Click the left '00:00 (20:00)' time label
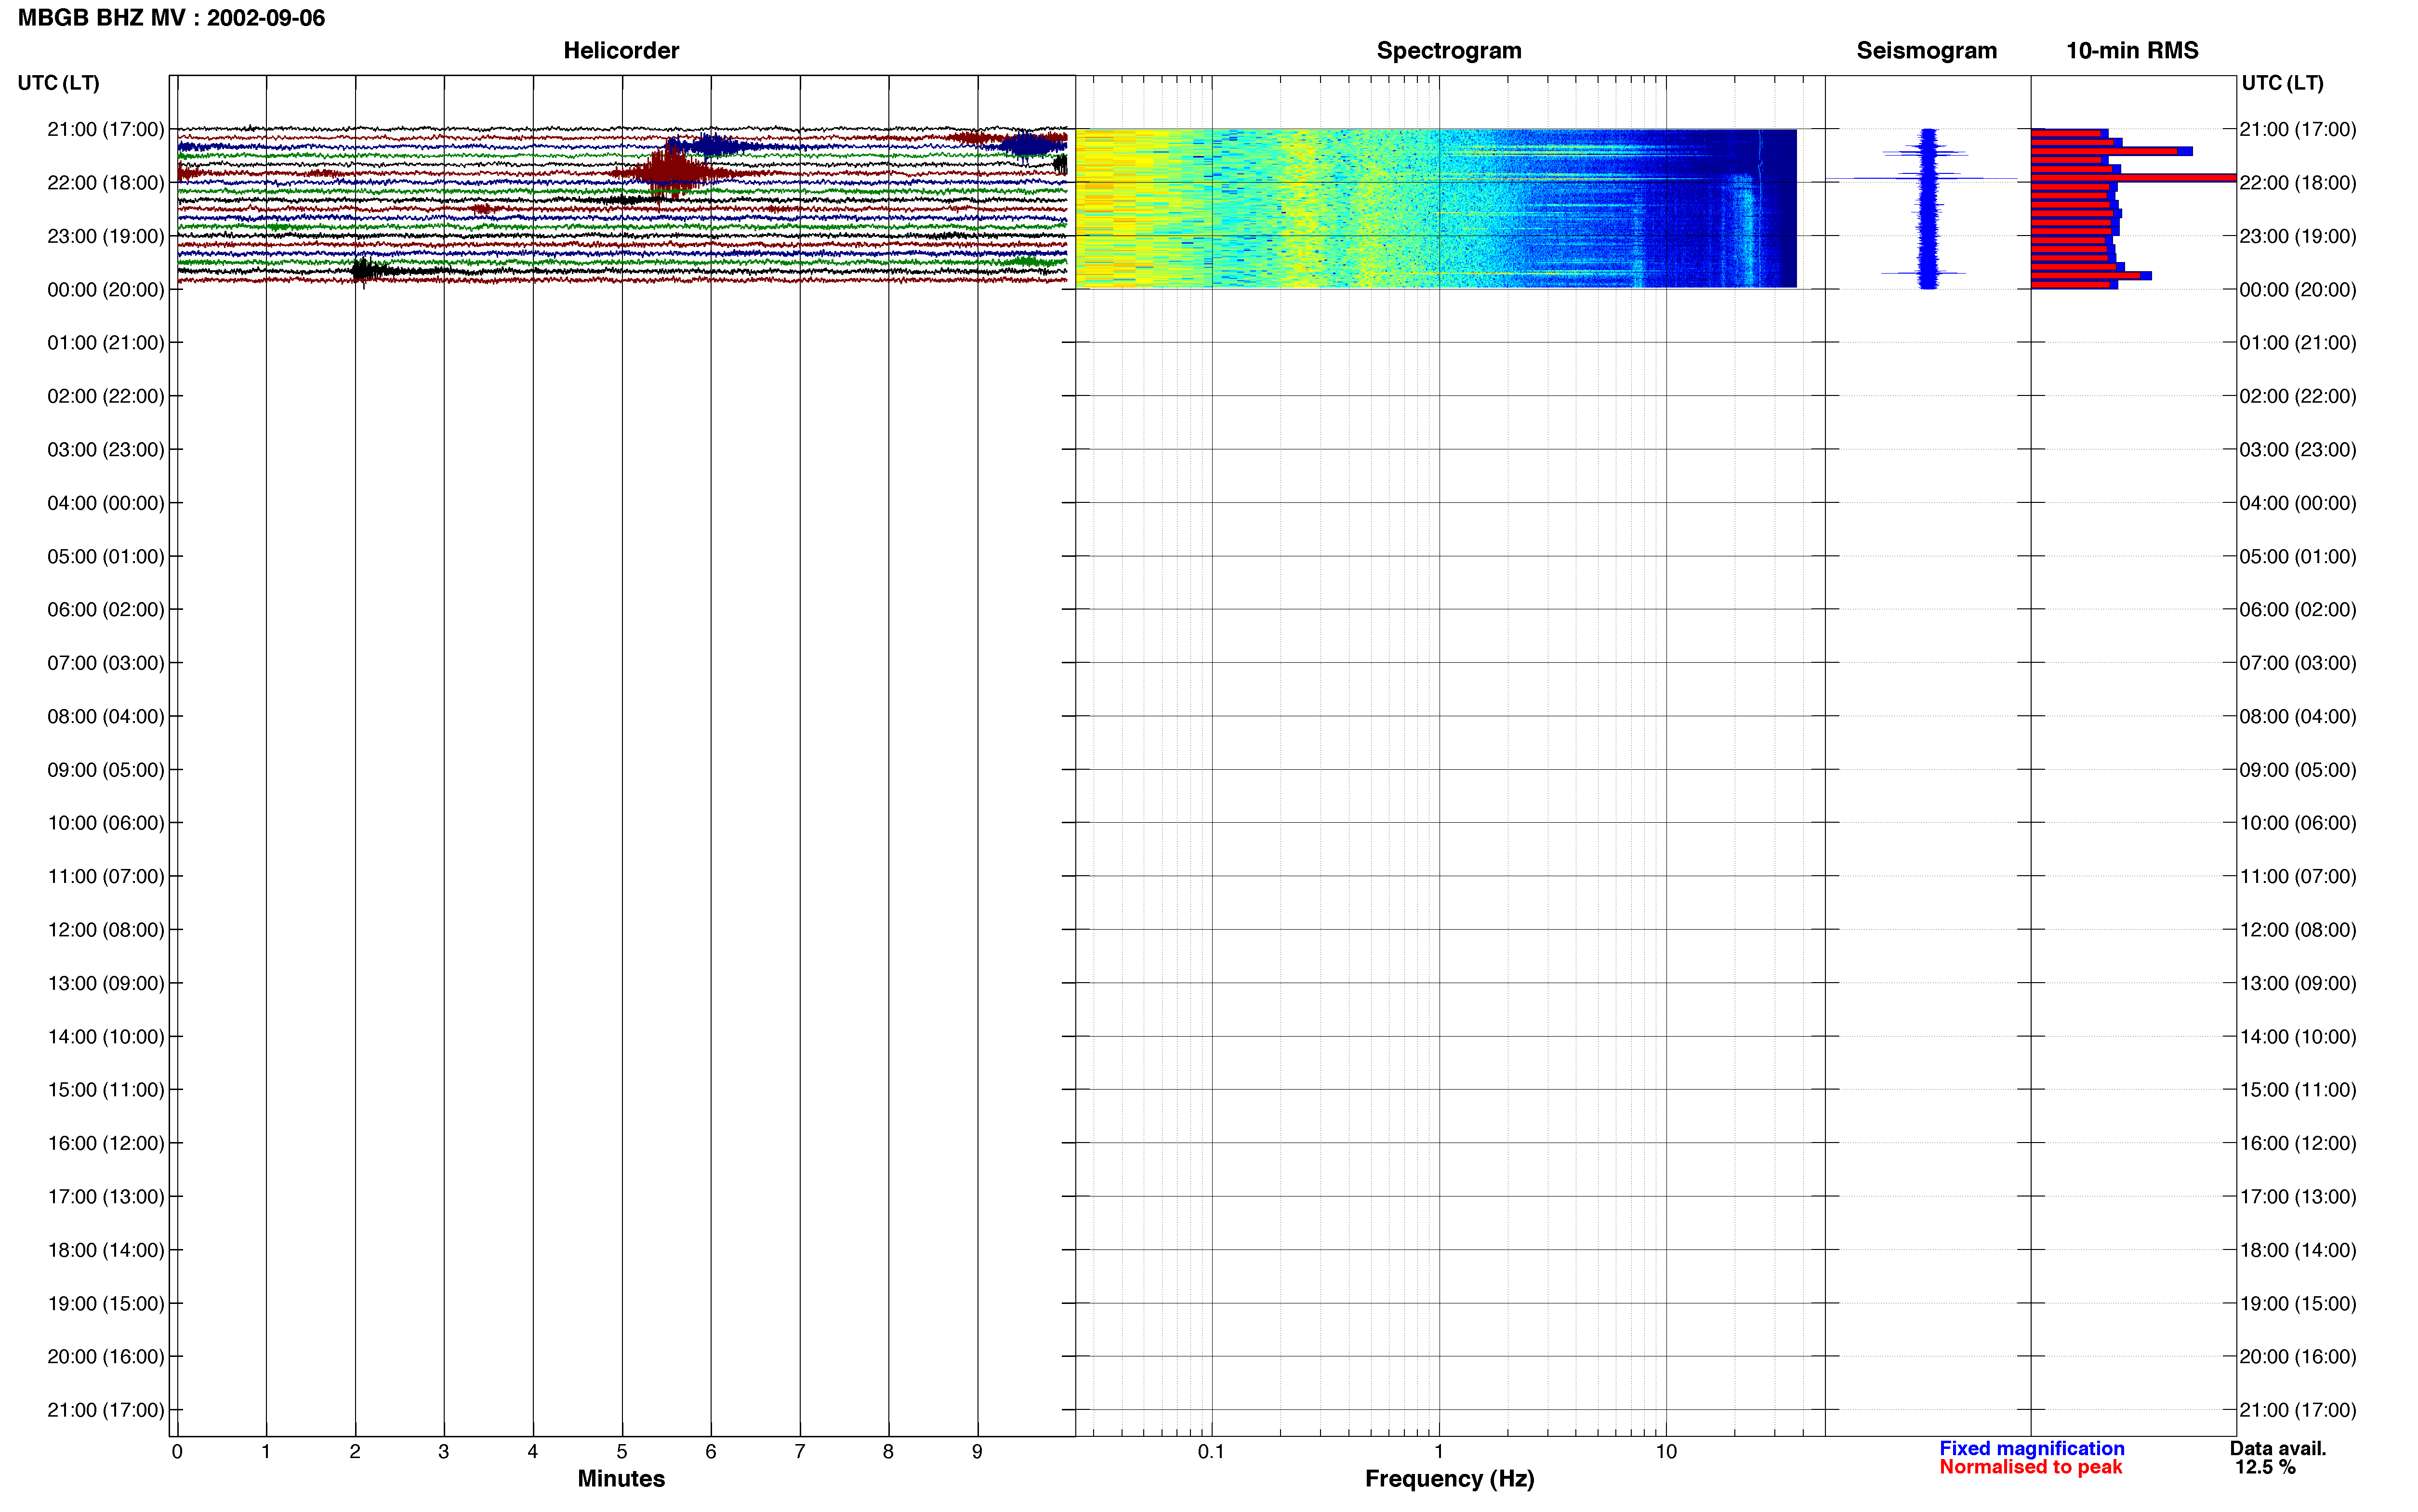2418x1512 pixels. (x=105, y=290)
